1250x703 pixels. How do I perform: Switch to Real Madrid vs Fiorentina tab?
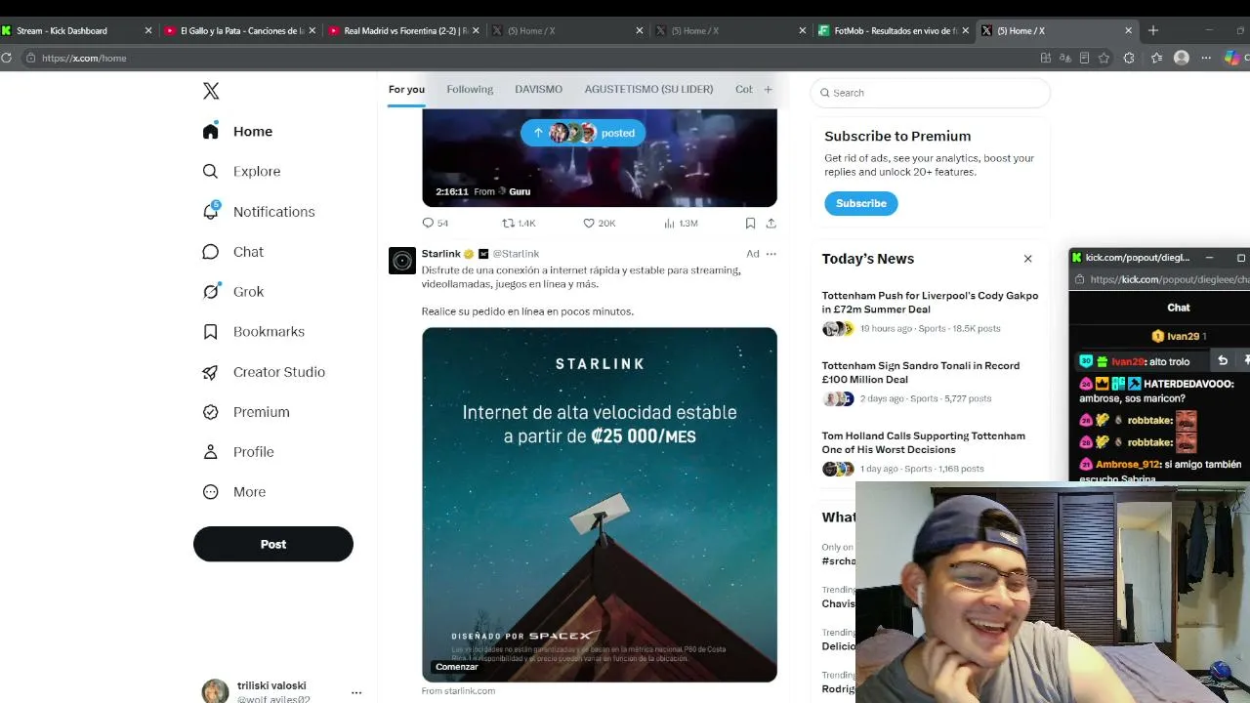[x=404, y=30]
